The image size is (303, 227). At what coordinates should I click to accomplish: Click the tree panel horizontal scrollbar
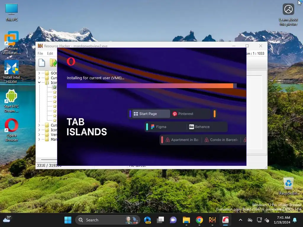[x=49, y=160]
